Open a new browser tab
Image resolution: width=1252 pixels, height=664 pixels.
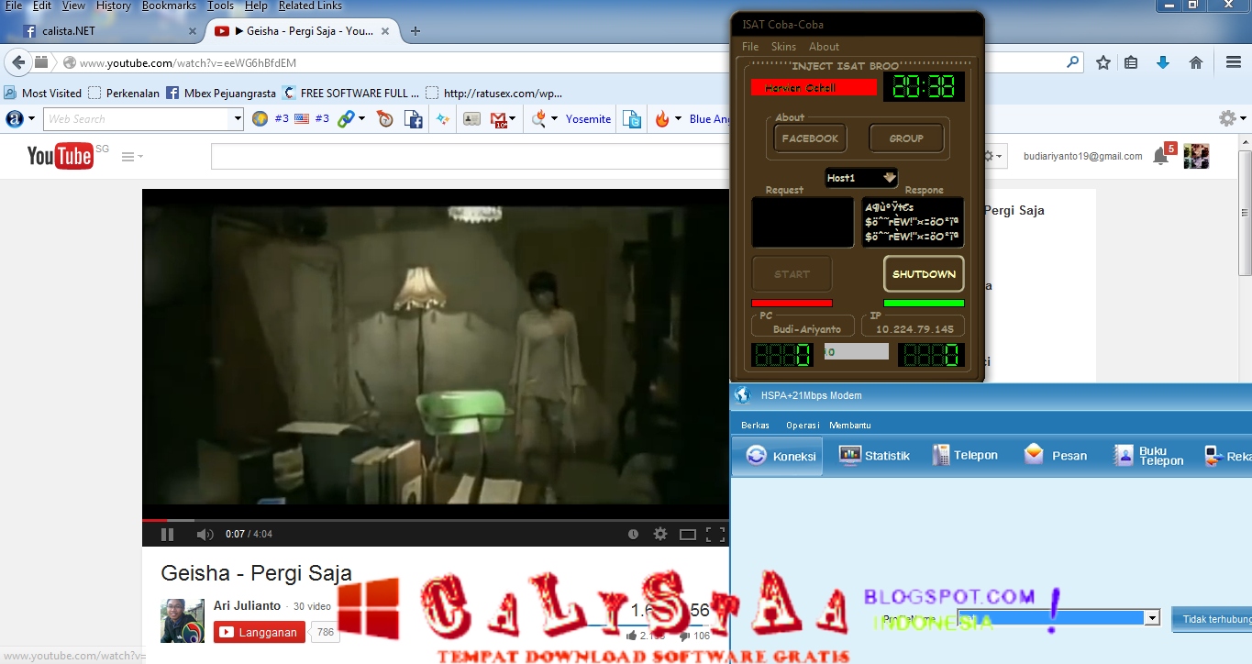[x=415, y=31]
